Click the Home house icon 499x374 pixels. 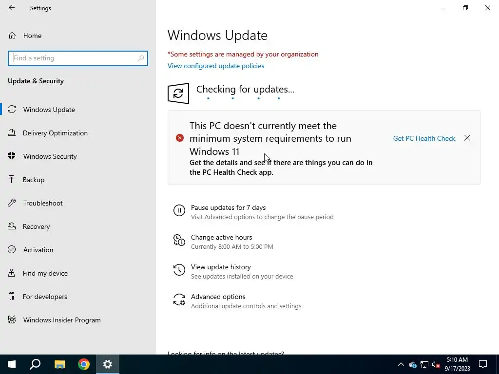coord(12,35)
